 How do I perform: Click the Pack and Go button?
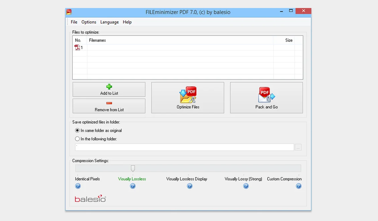click(266, 97)
